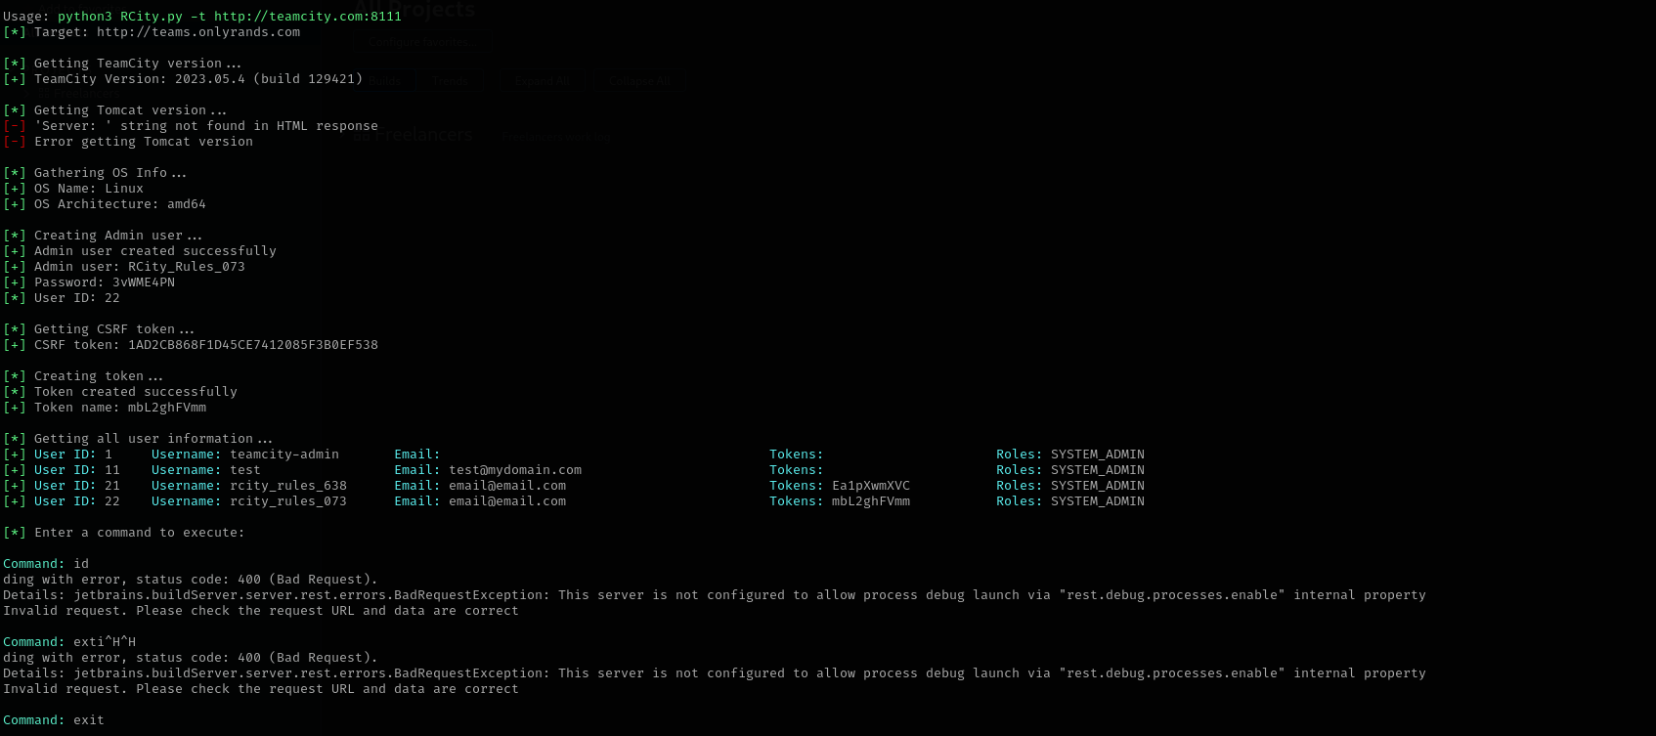Select the TeamCity version '2023.05.4 (build 129421)'
This screenshot has height=736, width=1656.
pyautogui.click(x=269, y=79)
